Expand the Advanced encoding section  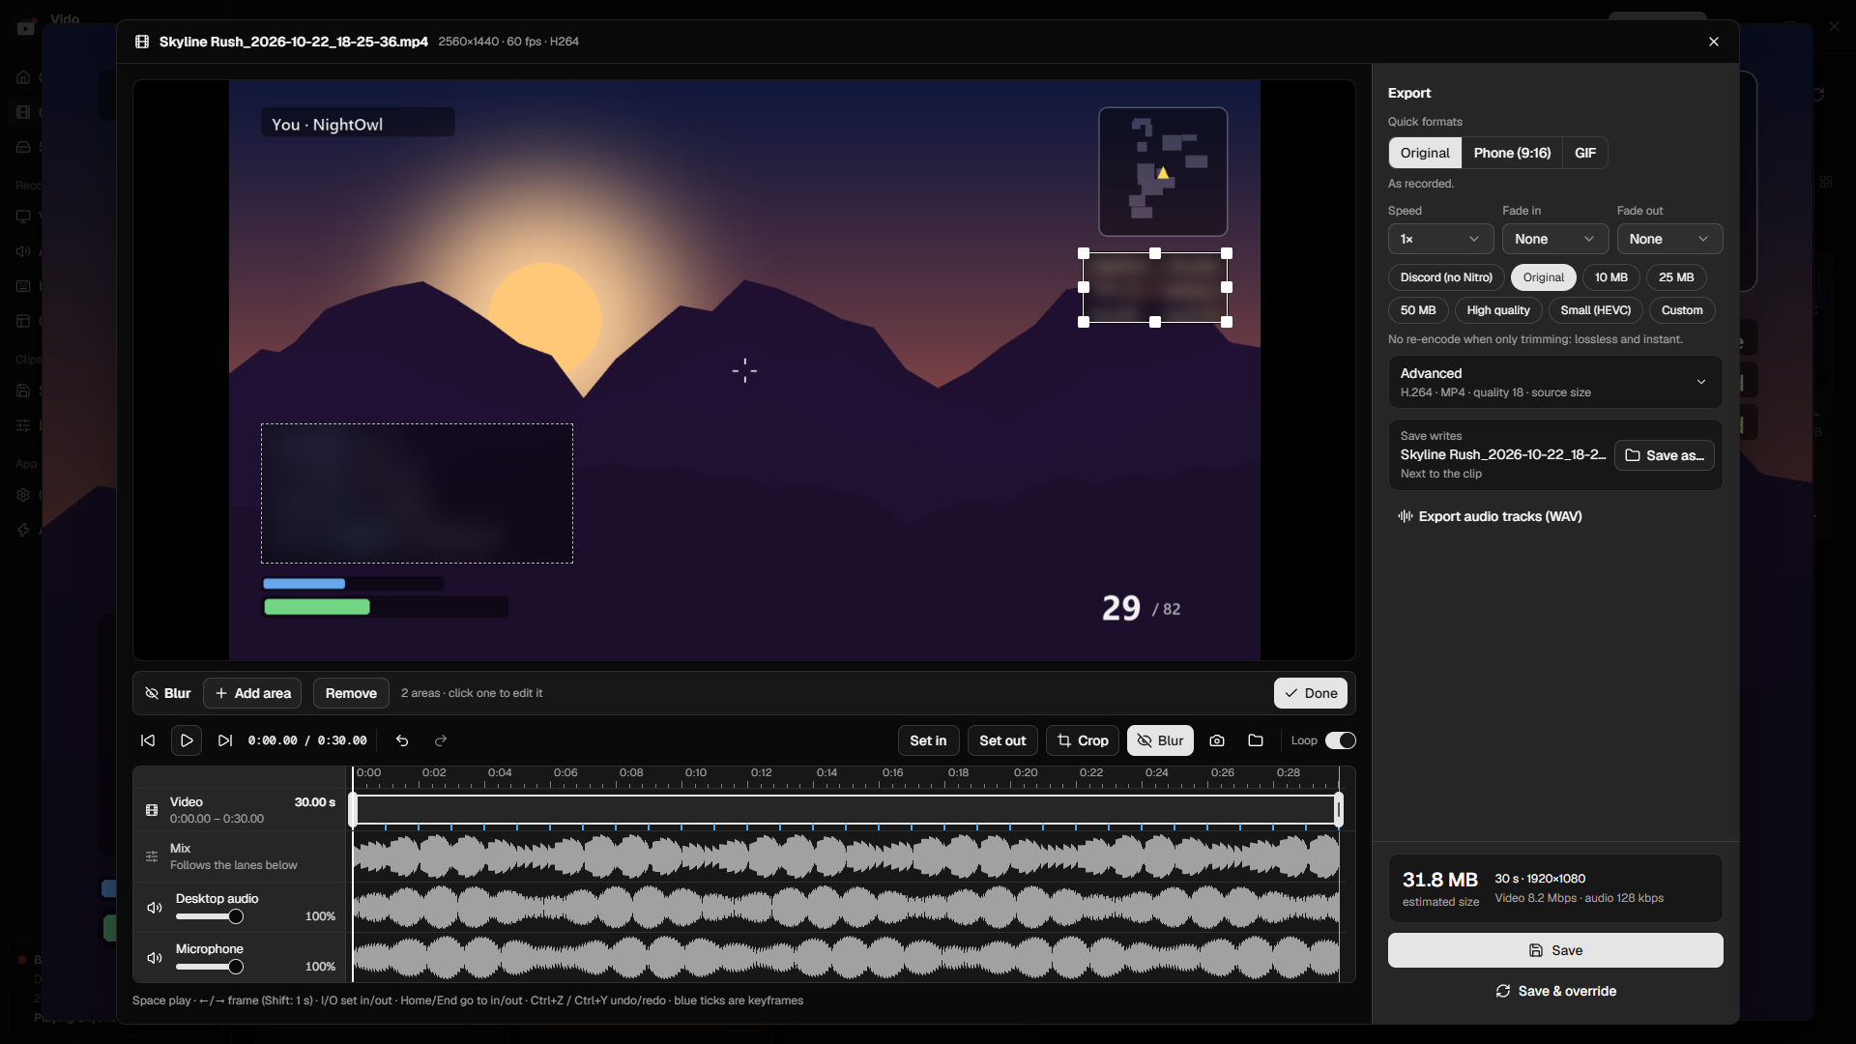(x=1555, y=382)
